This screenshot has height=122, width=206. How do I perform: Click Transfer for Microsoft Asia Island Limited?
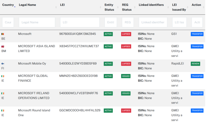(x=197, y=46)
